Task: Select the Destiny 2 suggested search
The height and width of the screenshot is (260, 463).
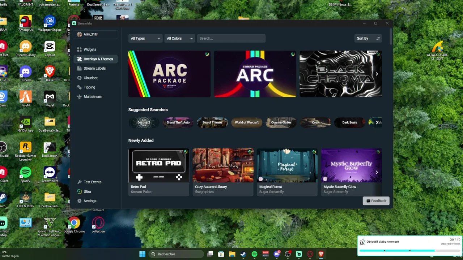Action: [x=144, y=122]
